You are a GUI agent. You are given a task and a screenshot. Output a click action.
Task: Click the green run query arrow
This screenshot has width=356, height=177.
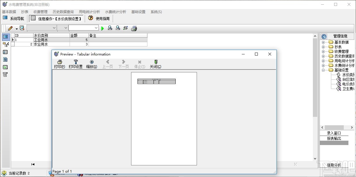(103, 28)
